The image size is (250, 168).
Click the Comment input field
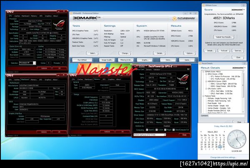(226, 116)
